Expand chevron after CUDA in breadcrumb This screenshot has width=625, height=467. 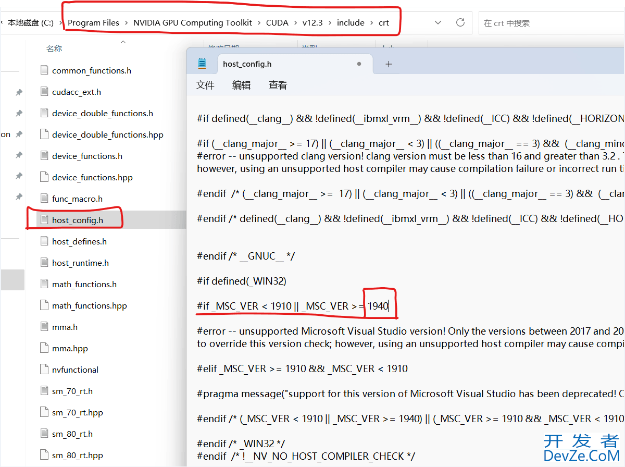point(296,23)
